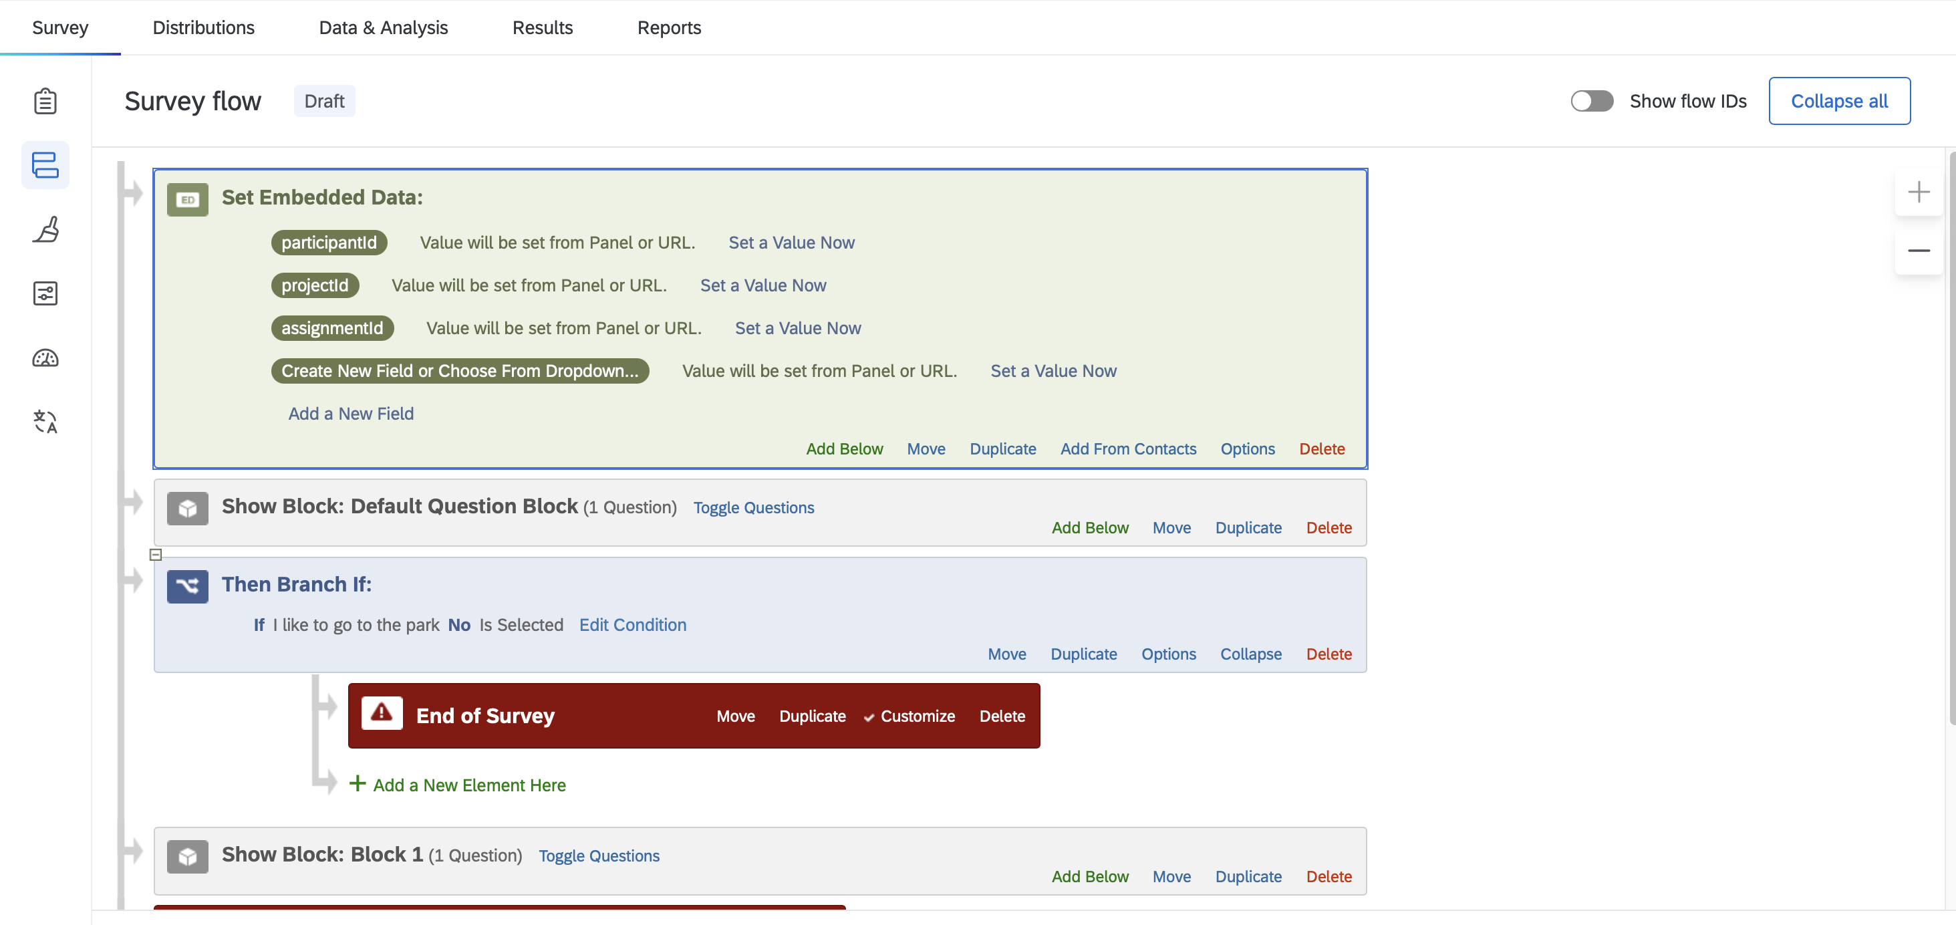1956x925 pixels.
Task: Click Add From Contacts
Action: click(1127, 449)
